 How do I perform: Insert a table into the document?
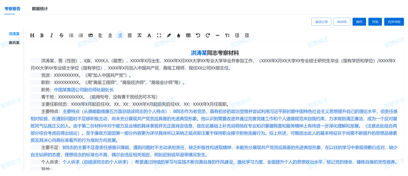pyautogui.click(x=188, y=35)
